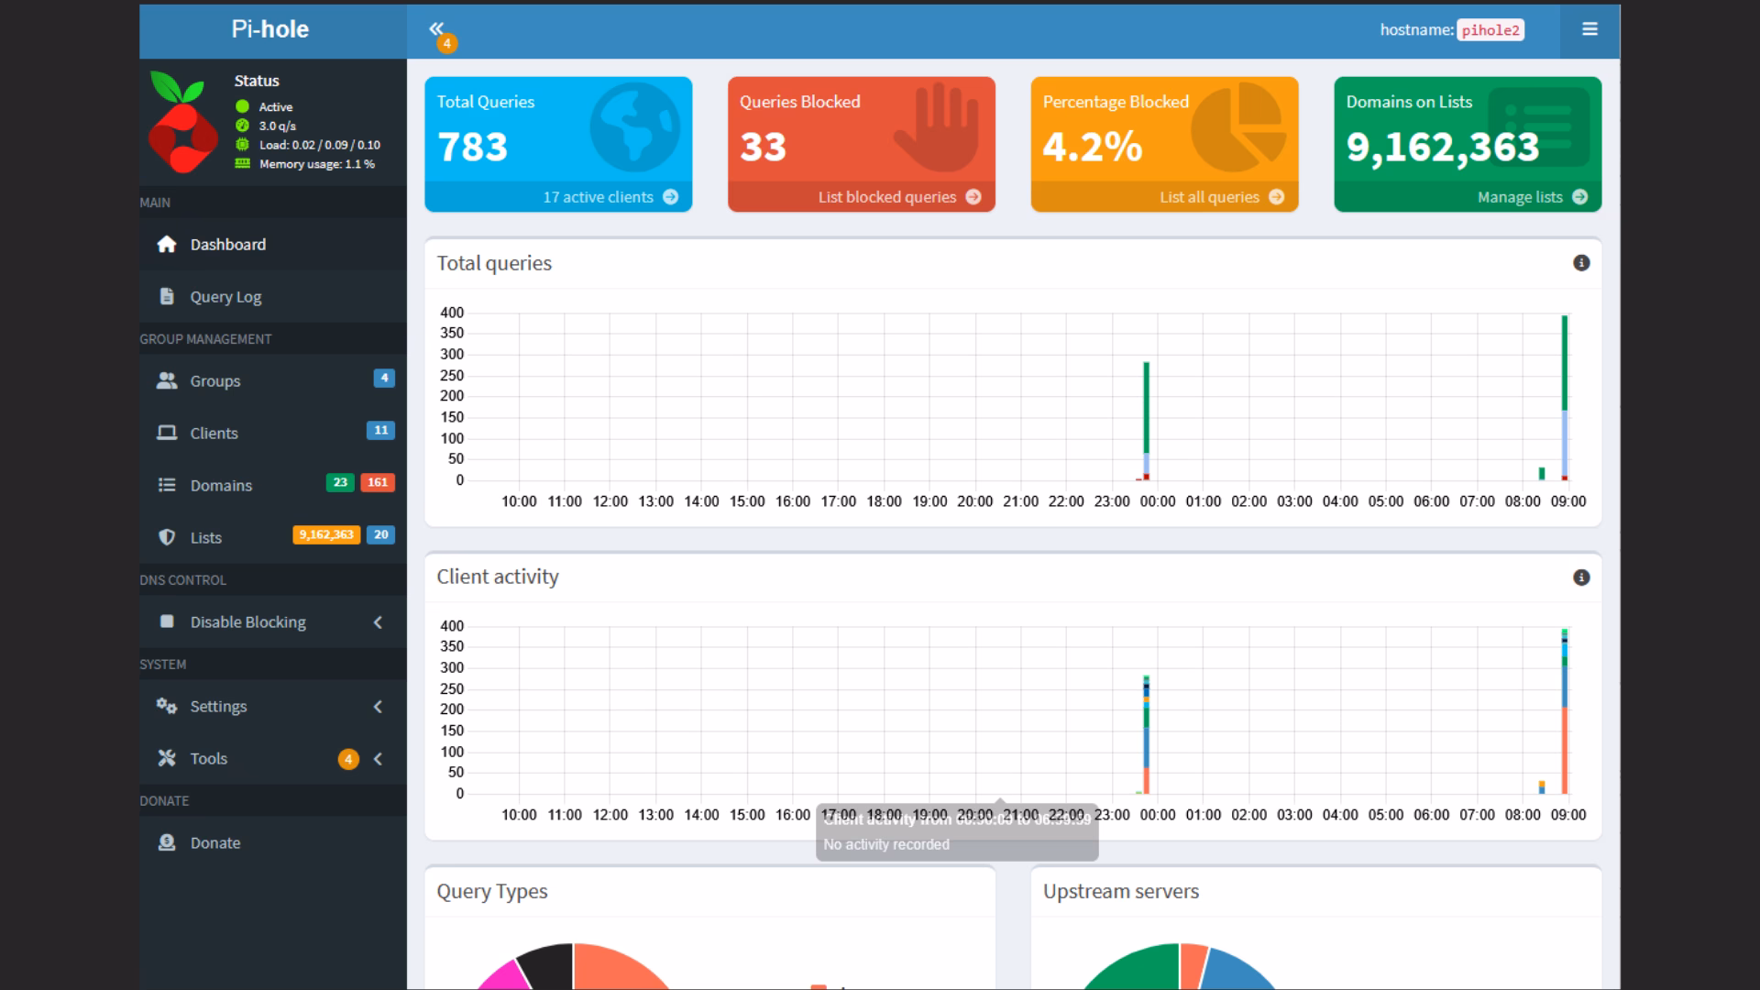Click orange Lists badge 9,162,363
Image resolution: width=1760 pixels, height=990 pixels.
[x=326, y=534]
